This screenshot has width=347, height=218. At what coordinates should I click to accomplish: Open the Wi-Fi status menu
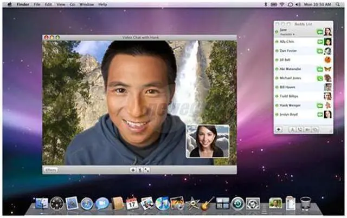pyautogui.click(x=282, y=4)
